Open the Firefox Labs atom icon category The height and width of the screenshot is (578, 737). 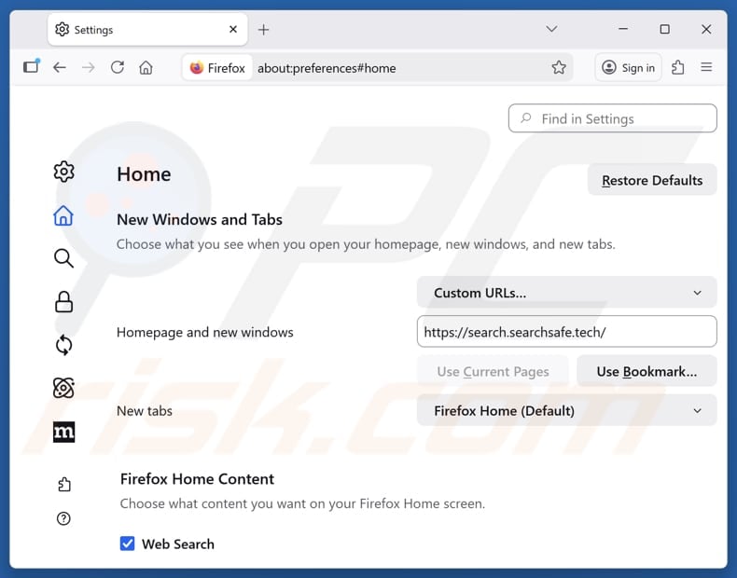coord(63,389)
